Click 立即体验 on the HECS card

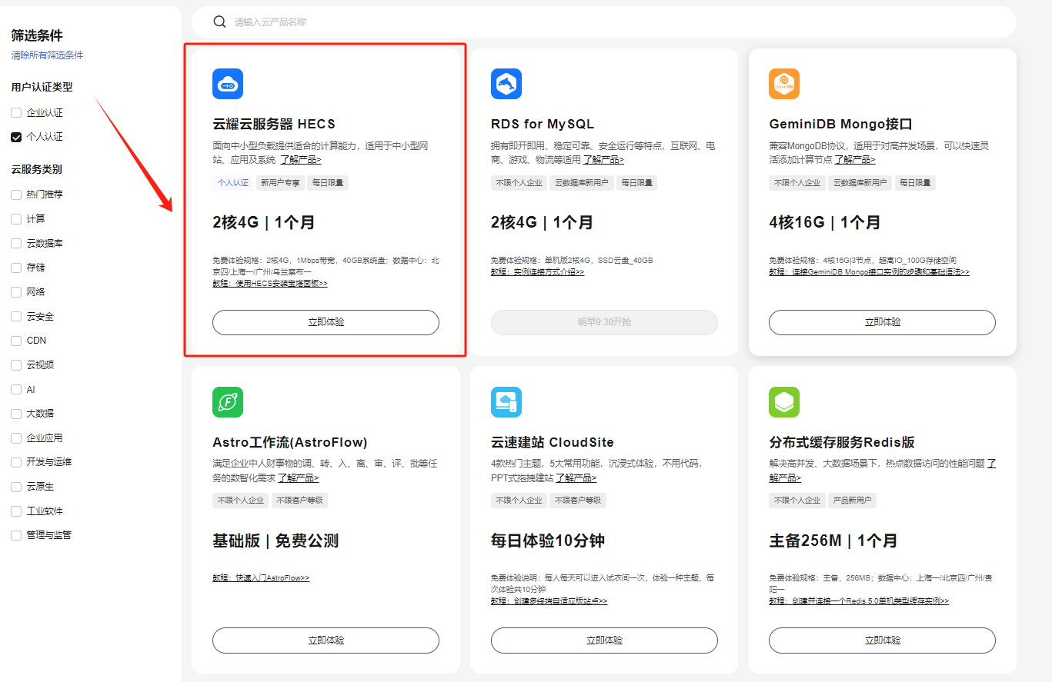(x=327, y=322)
